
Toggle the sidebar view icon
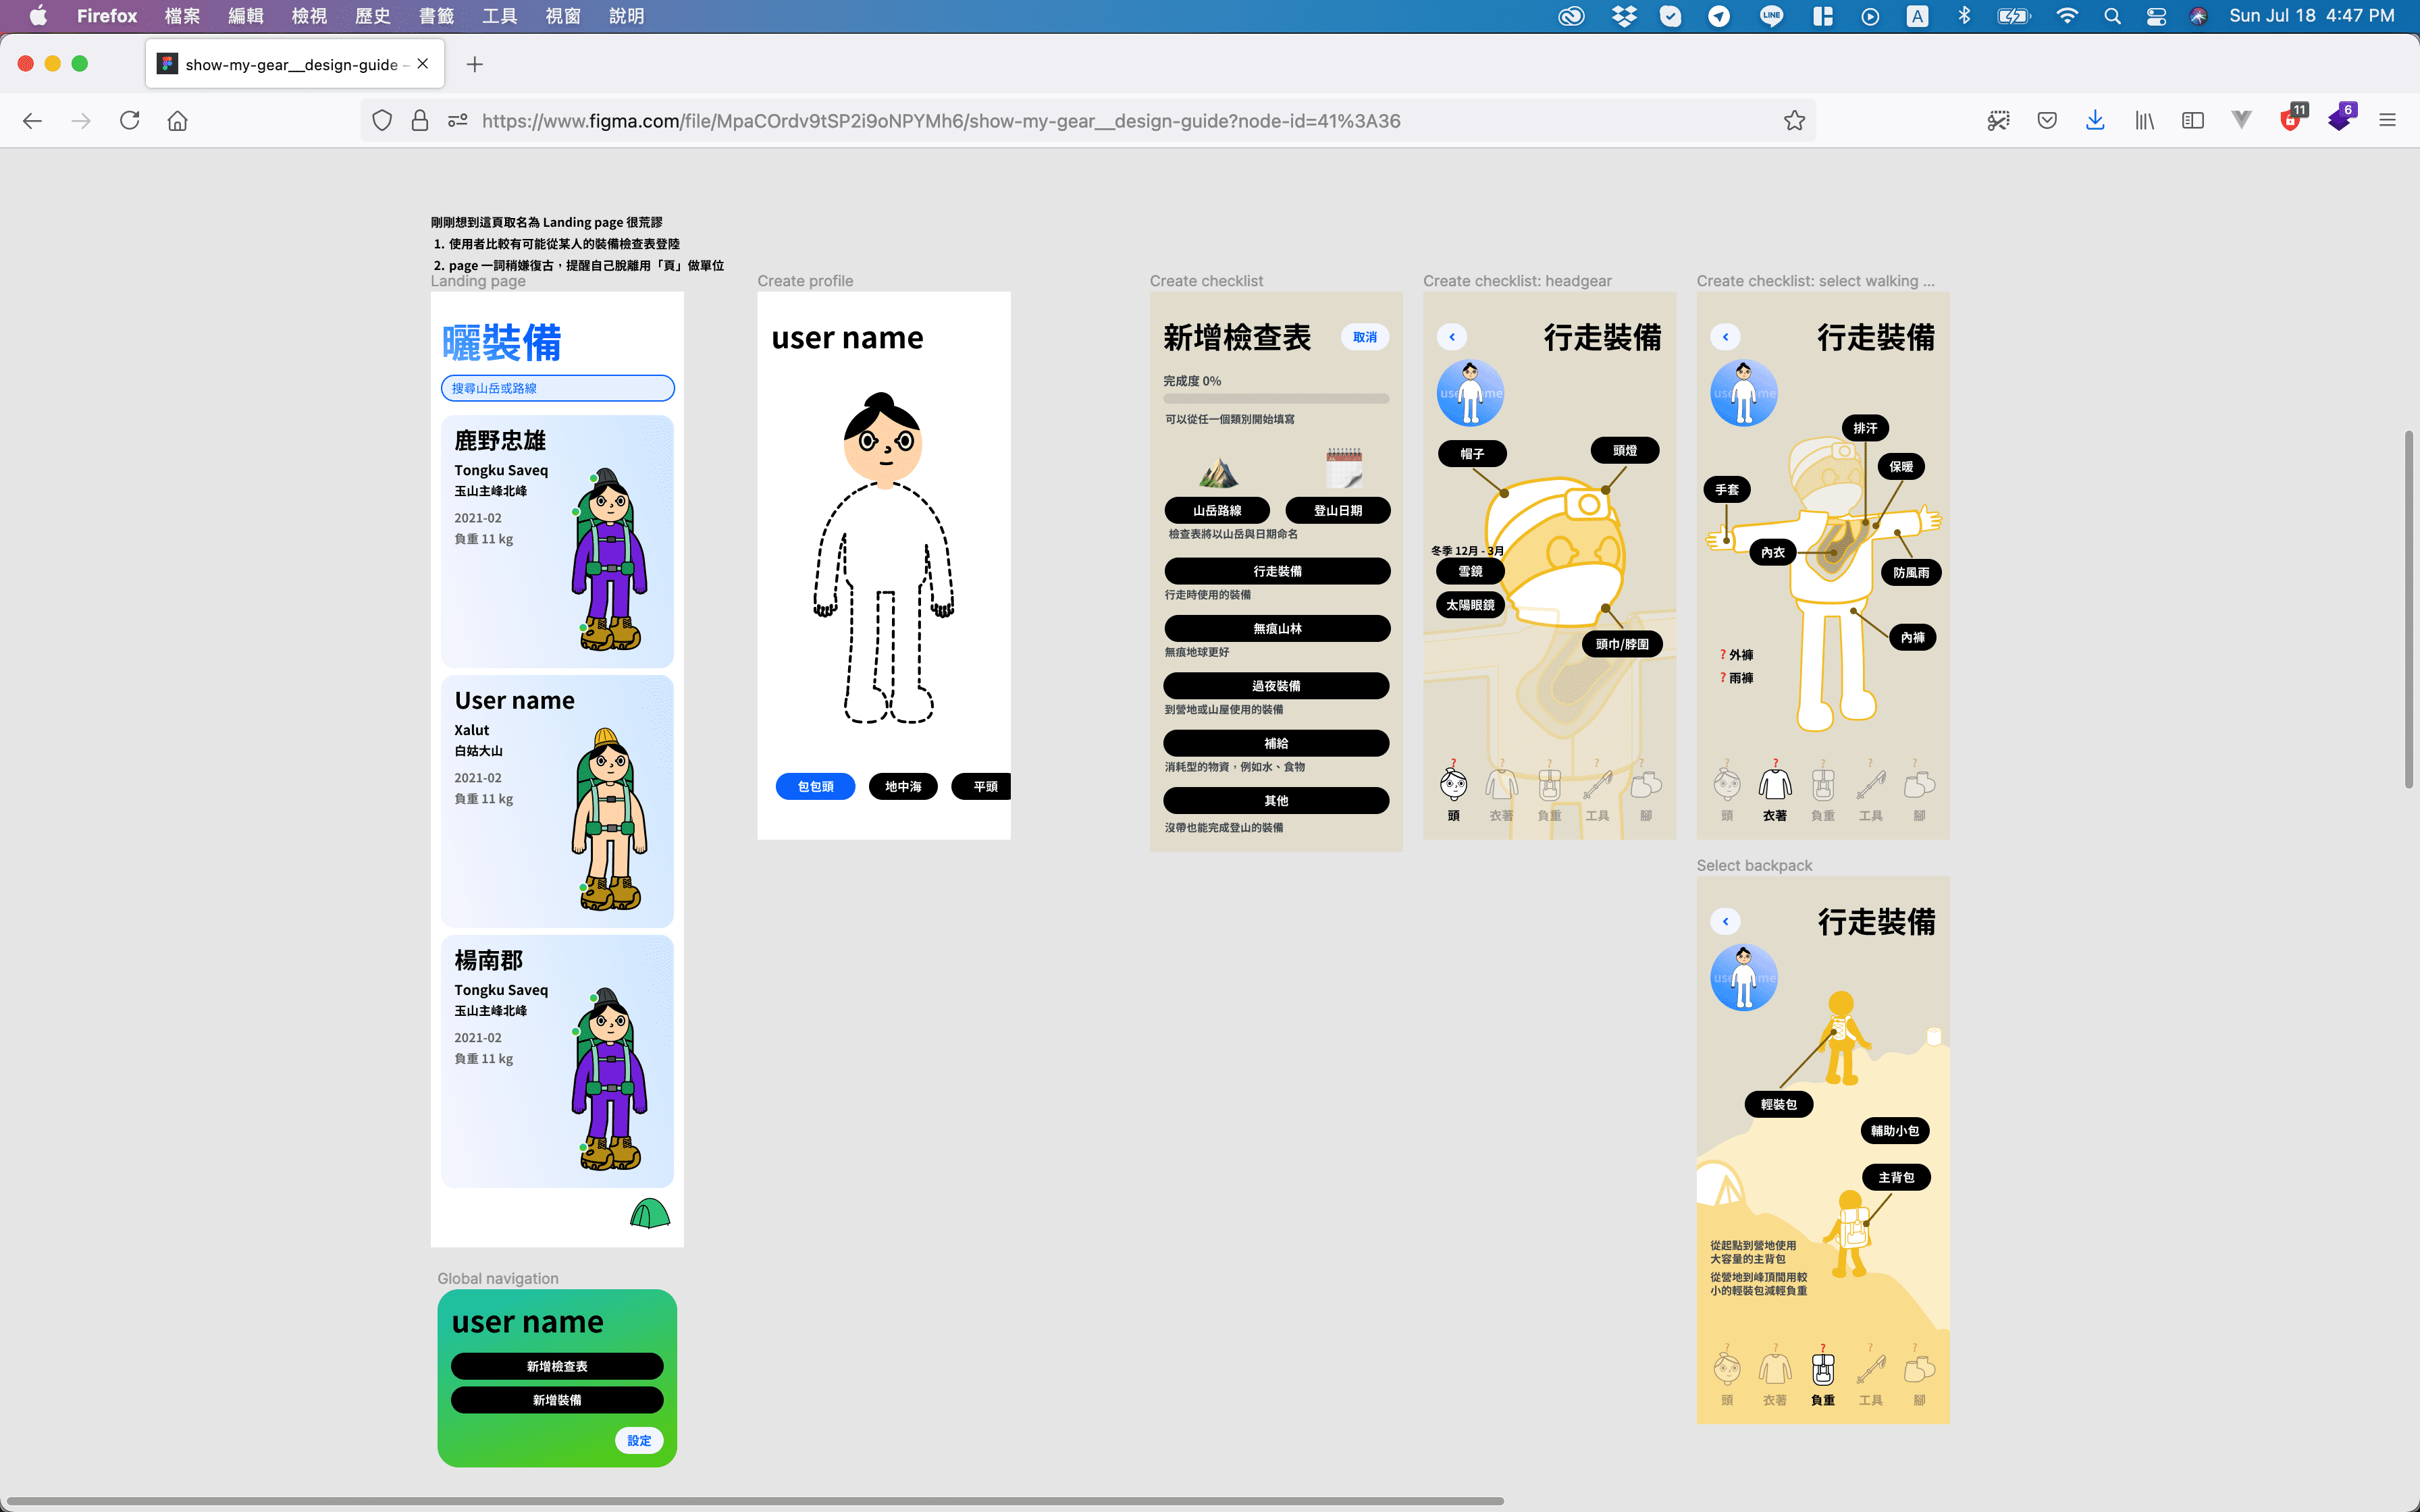2192,121
